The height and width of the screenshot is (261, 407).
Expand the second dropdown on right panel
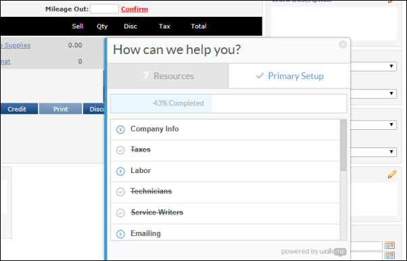pyautogui.click(x=373, y=93)
